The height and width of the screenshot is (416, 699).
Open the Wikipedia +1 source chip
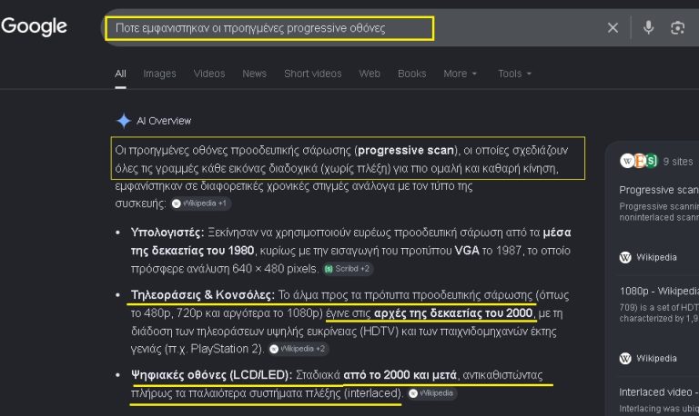[200, 203]
